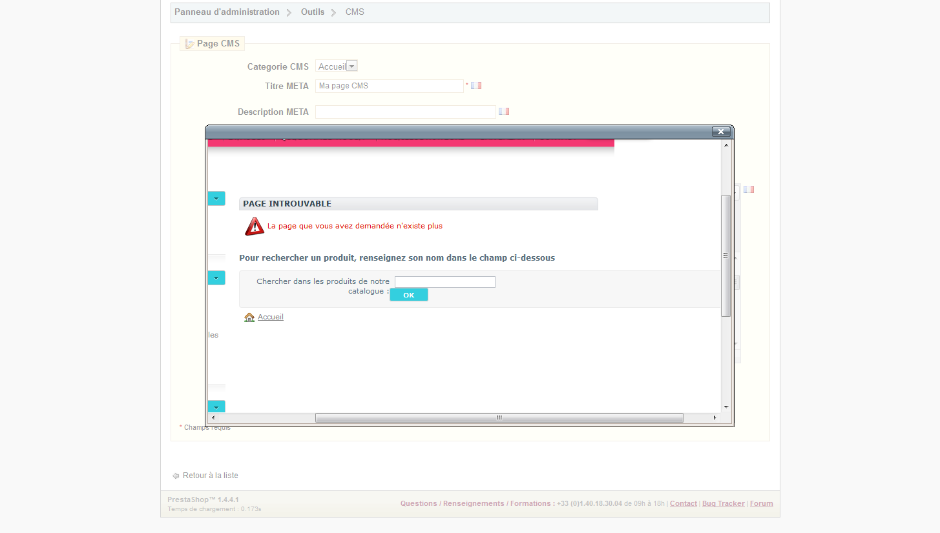
Task: Click the house icon next to Accueil
Action: coord(249,317)
